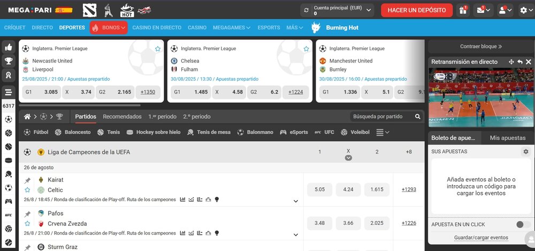The image size is (535, 251).
Task: Open the airplane crash game icon
Action: click(x=144, y=10)
